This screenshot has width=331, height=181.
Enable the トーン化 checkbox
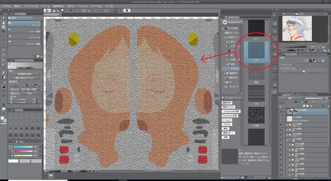point(240,164)
